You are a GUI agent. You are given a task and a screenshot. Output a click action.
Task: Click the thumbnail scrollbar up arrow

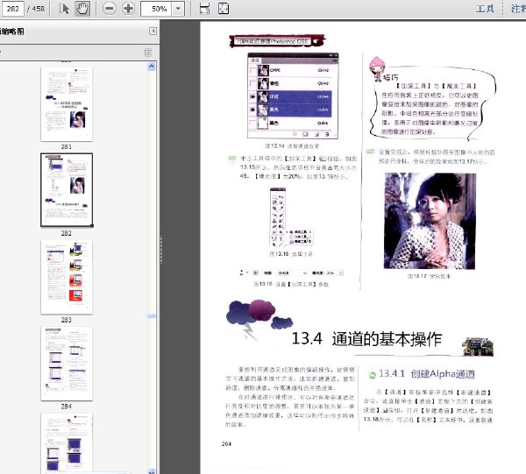152,67
